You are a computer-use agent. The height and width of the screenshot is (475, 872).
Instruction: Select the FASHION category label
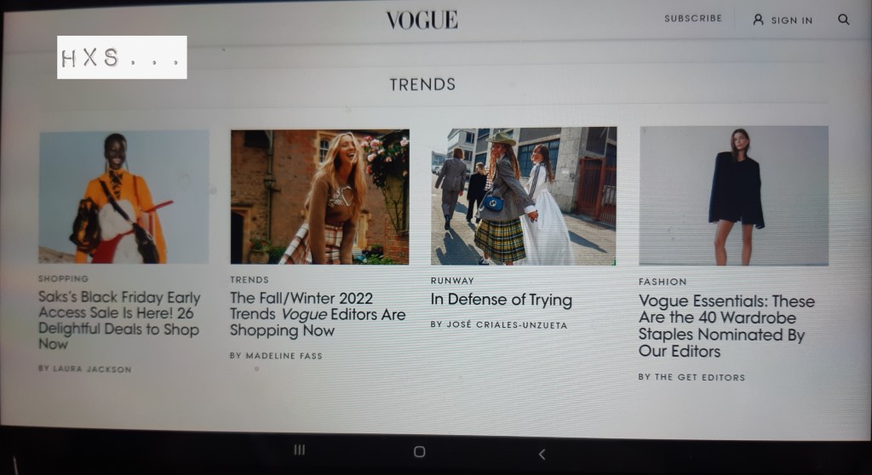click(x=663, y=282)
